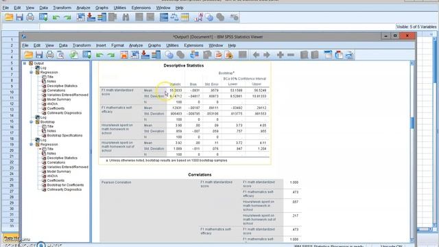This screenshot has width=439, height=247.
Task: Collapse the Output root node box
Action: pos(25,63)
